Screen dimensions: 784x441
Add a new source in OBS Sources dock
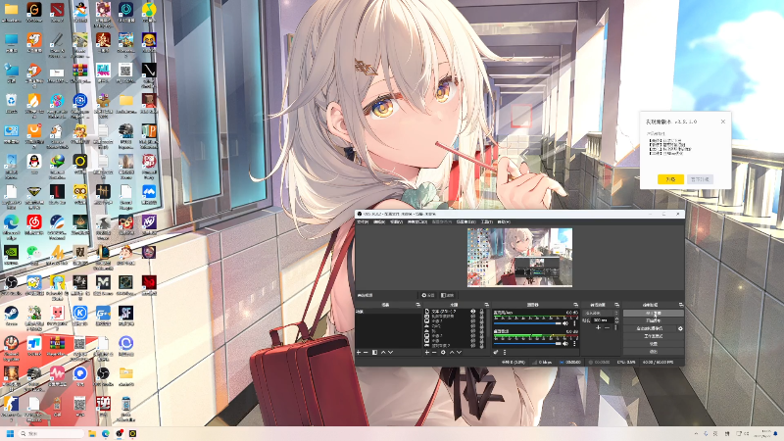click(x=427, y=353)
